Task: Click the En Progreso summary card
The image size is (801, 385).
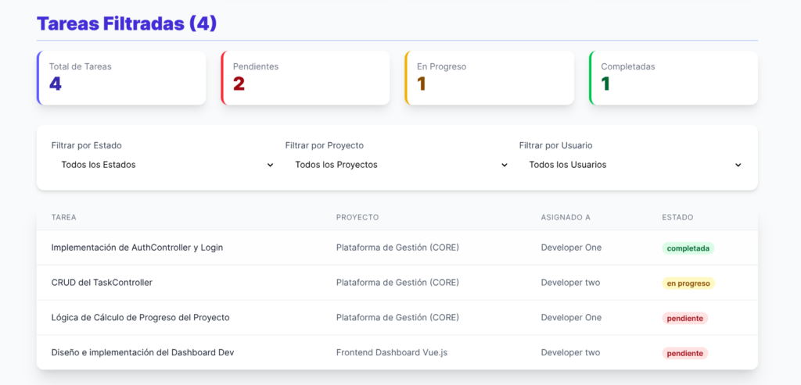Action: tap(489, 78)
